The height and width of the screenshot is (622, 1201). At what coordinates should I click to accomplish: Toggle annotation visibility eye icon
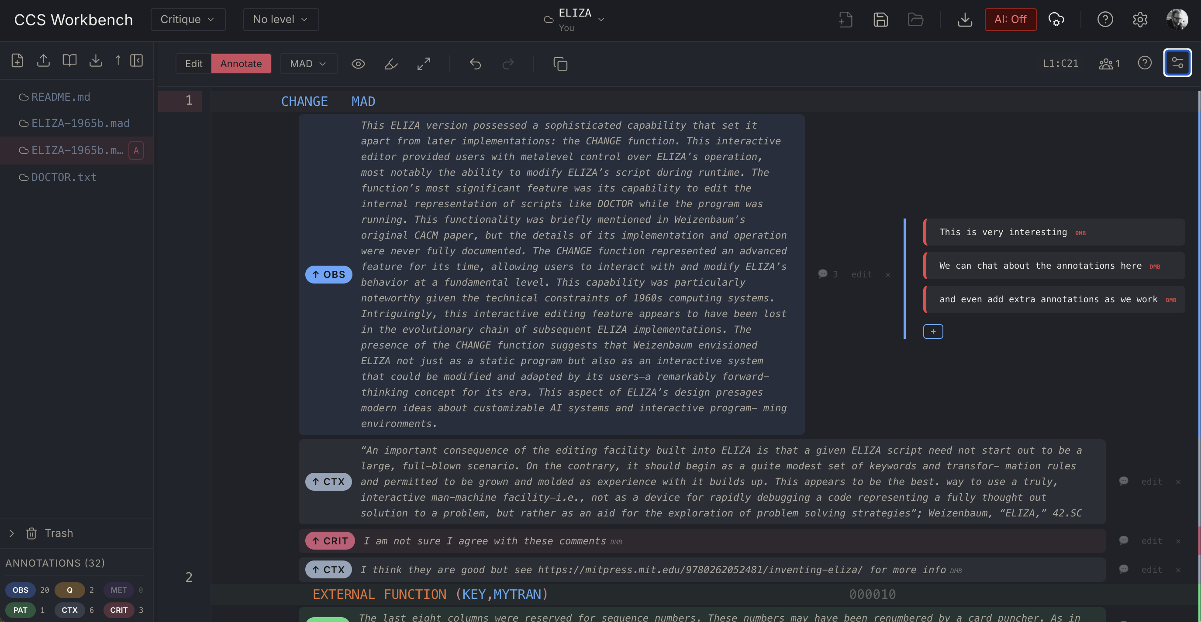pos(358,64)
